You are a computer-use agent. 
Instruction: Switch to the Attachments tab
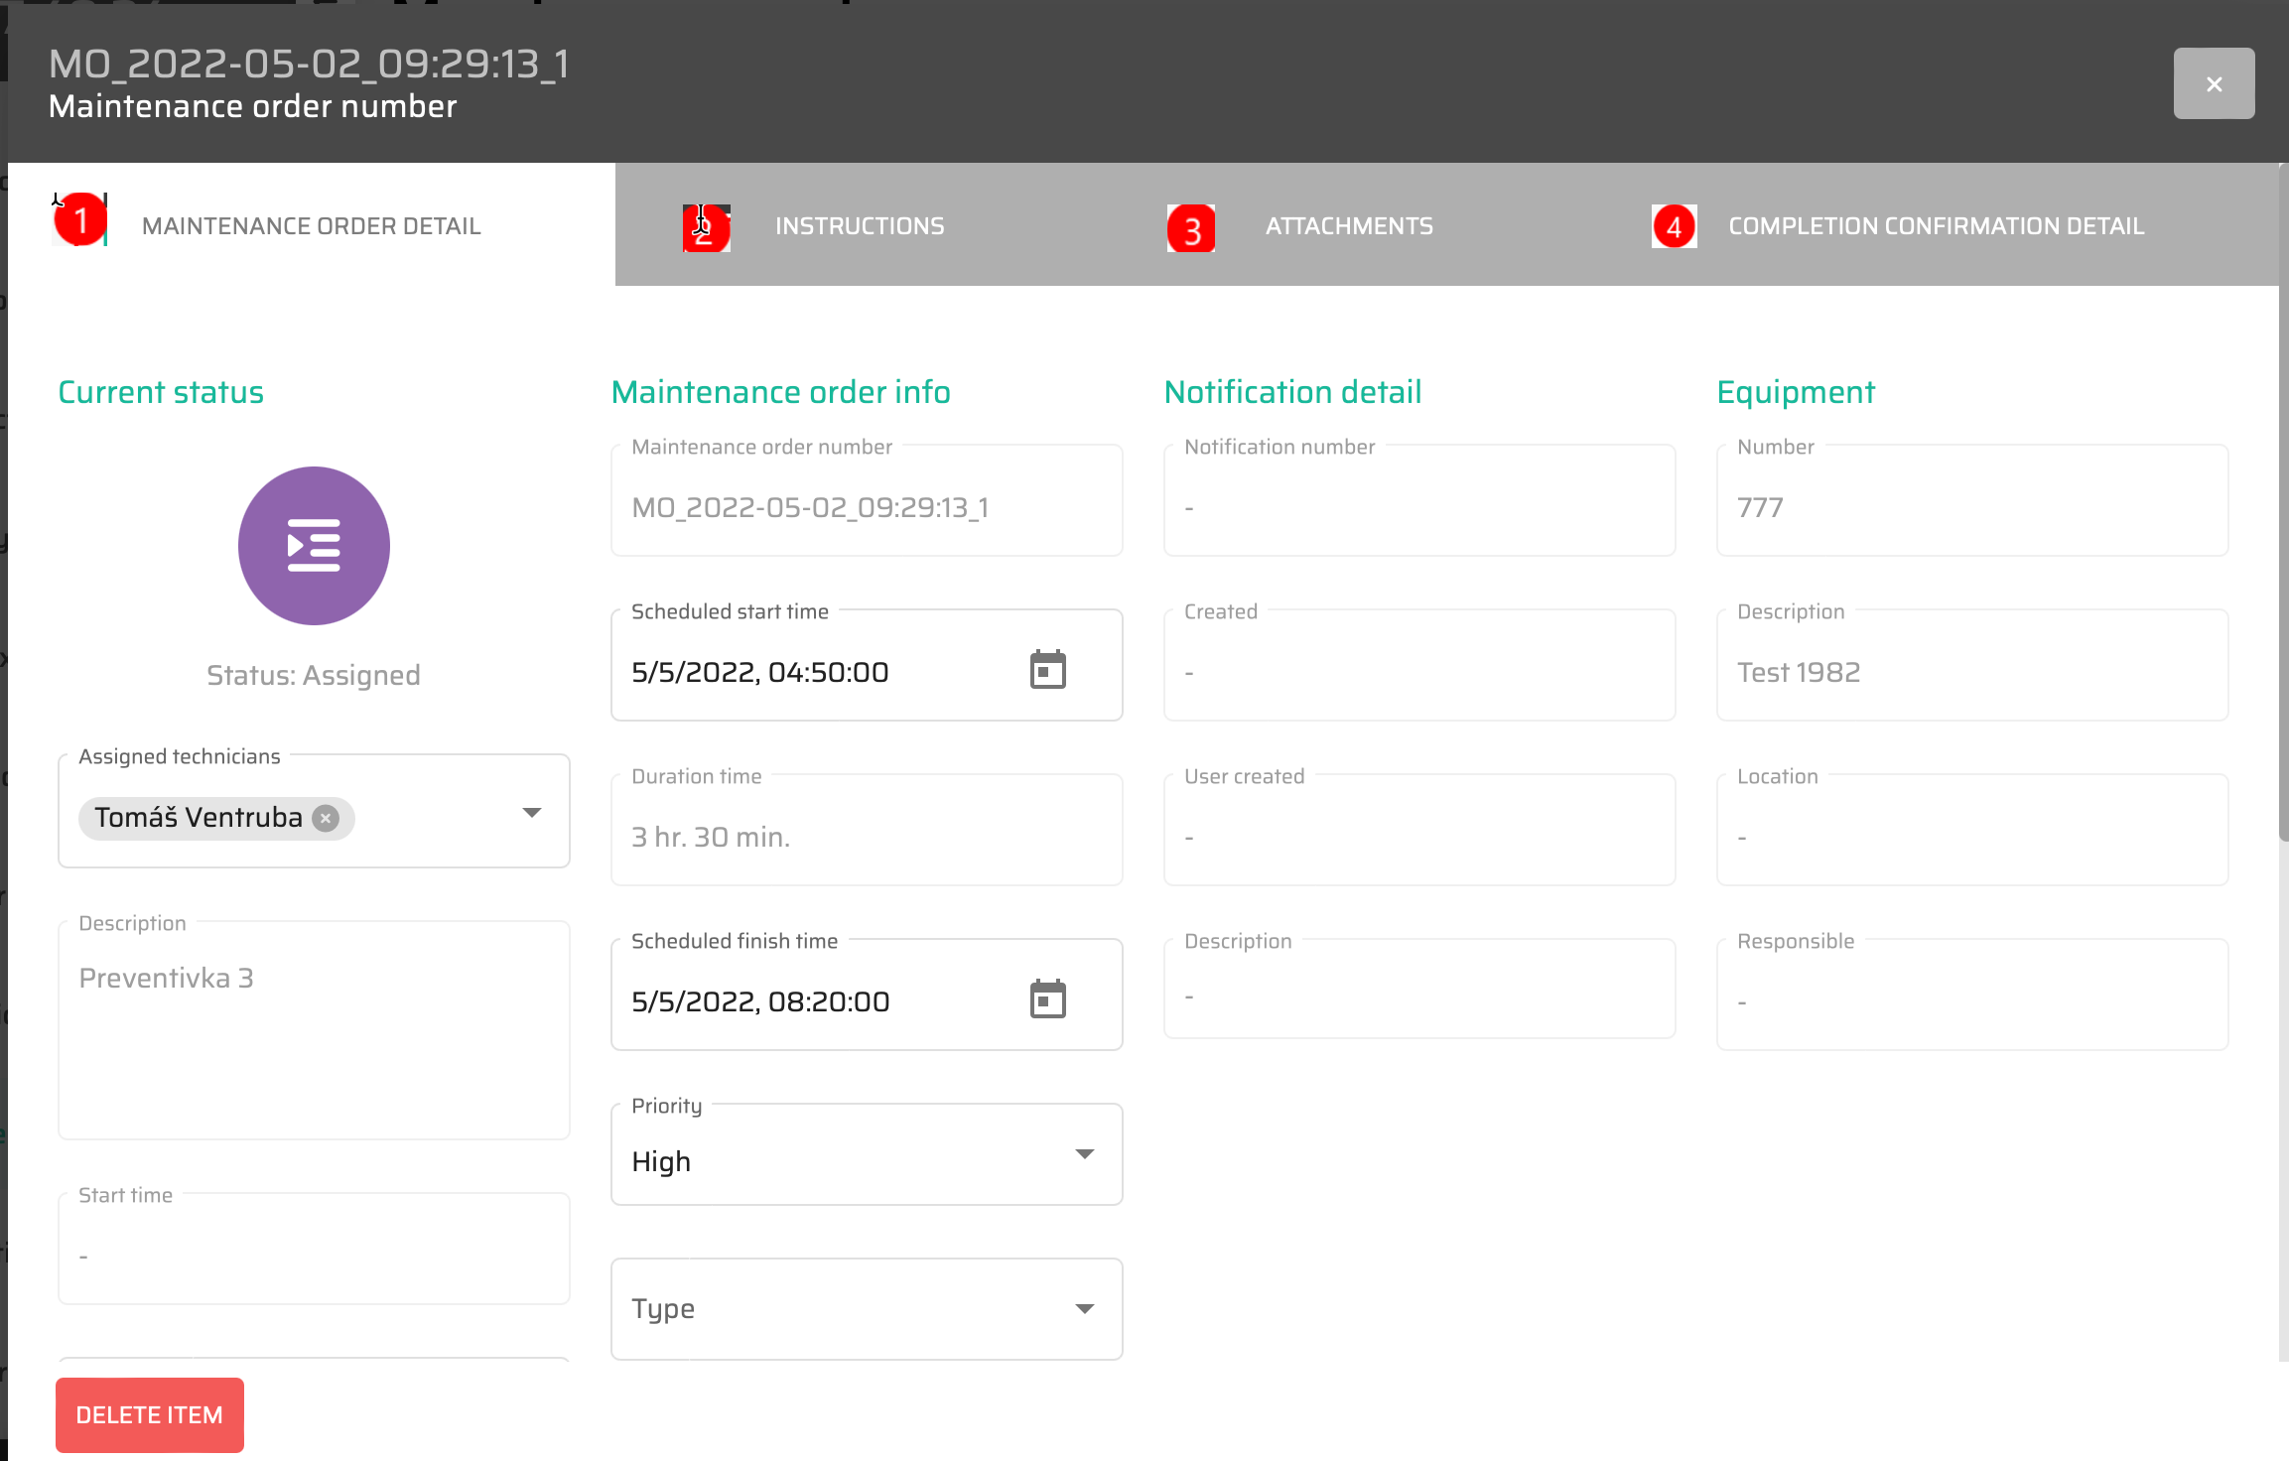tap(1349, 226)
